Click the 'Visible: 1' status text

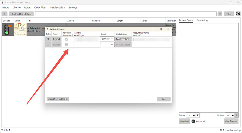[6, 130]
